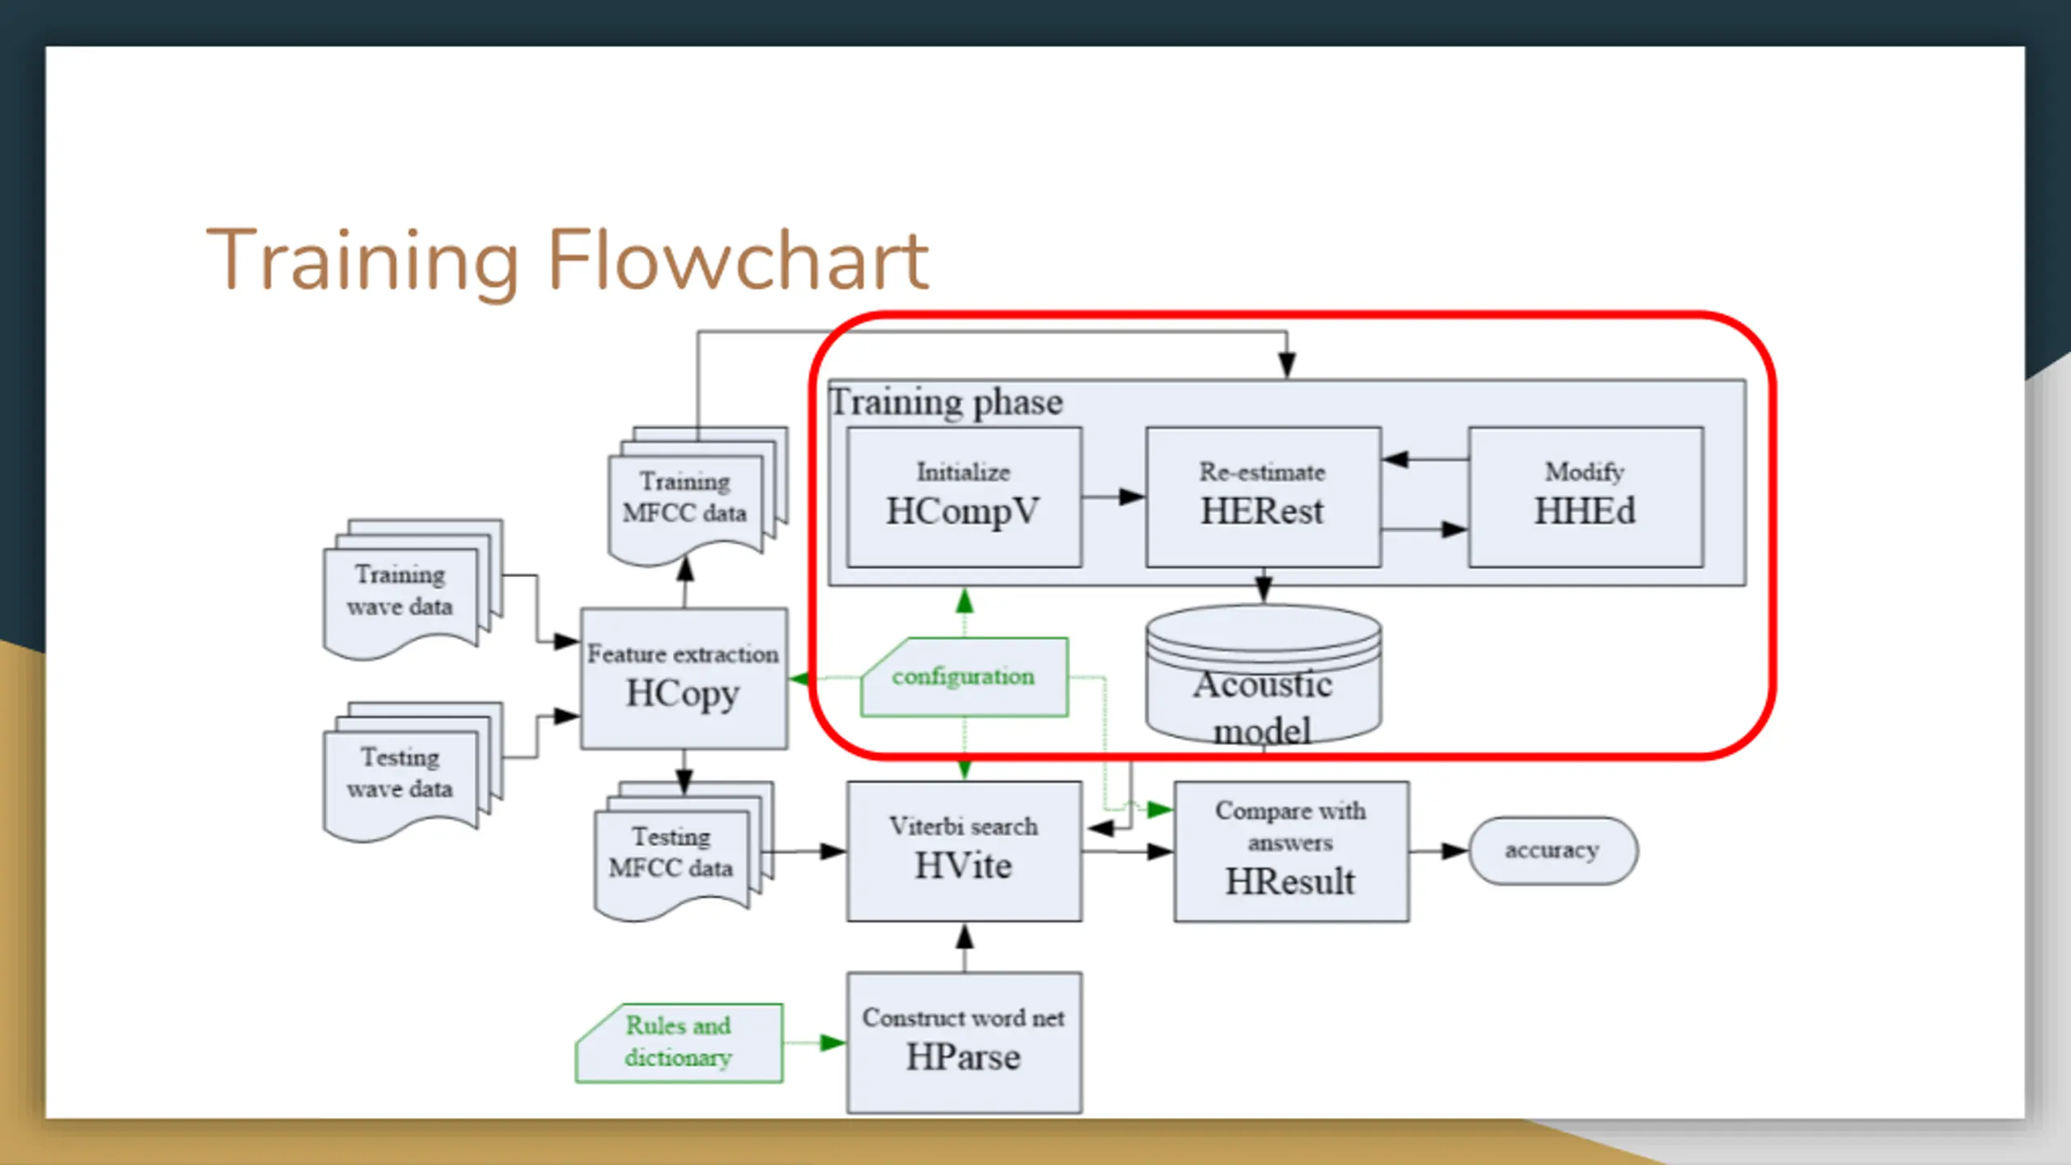
Task: Select the Re-estimate HERest box
Action: pyautogui.click(x=1263, y=497)
